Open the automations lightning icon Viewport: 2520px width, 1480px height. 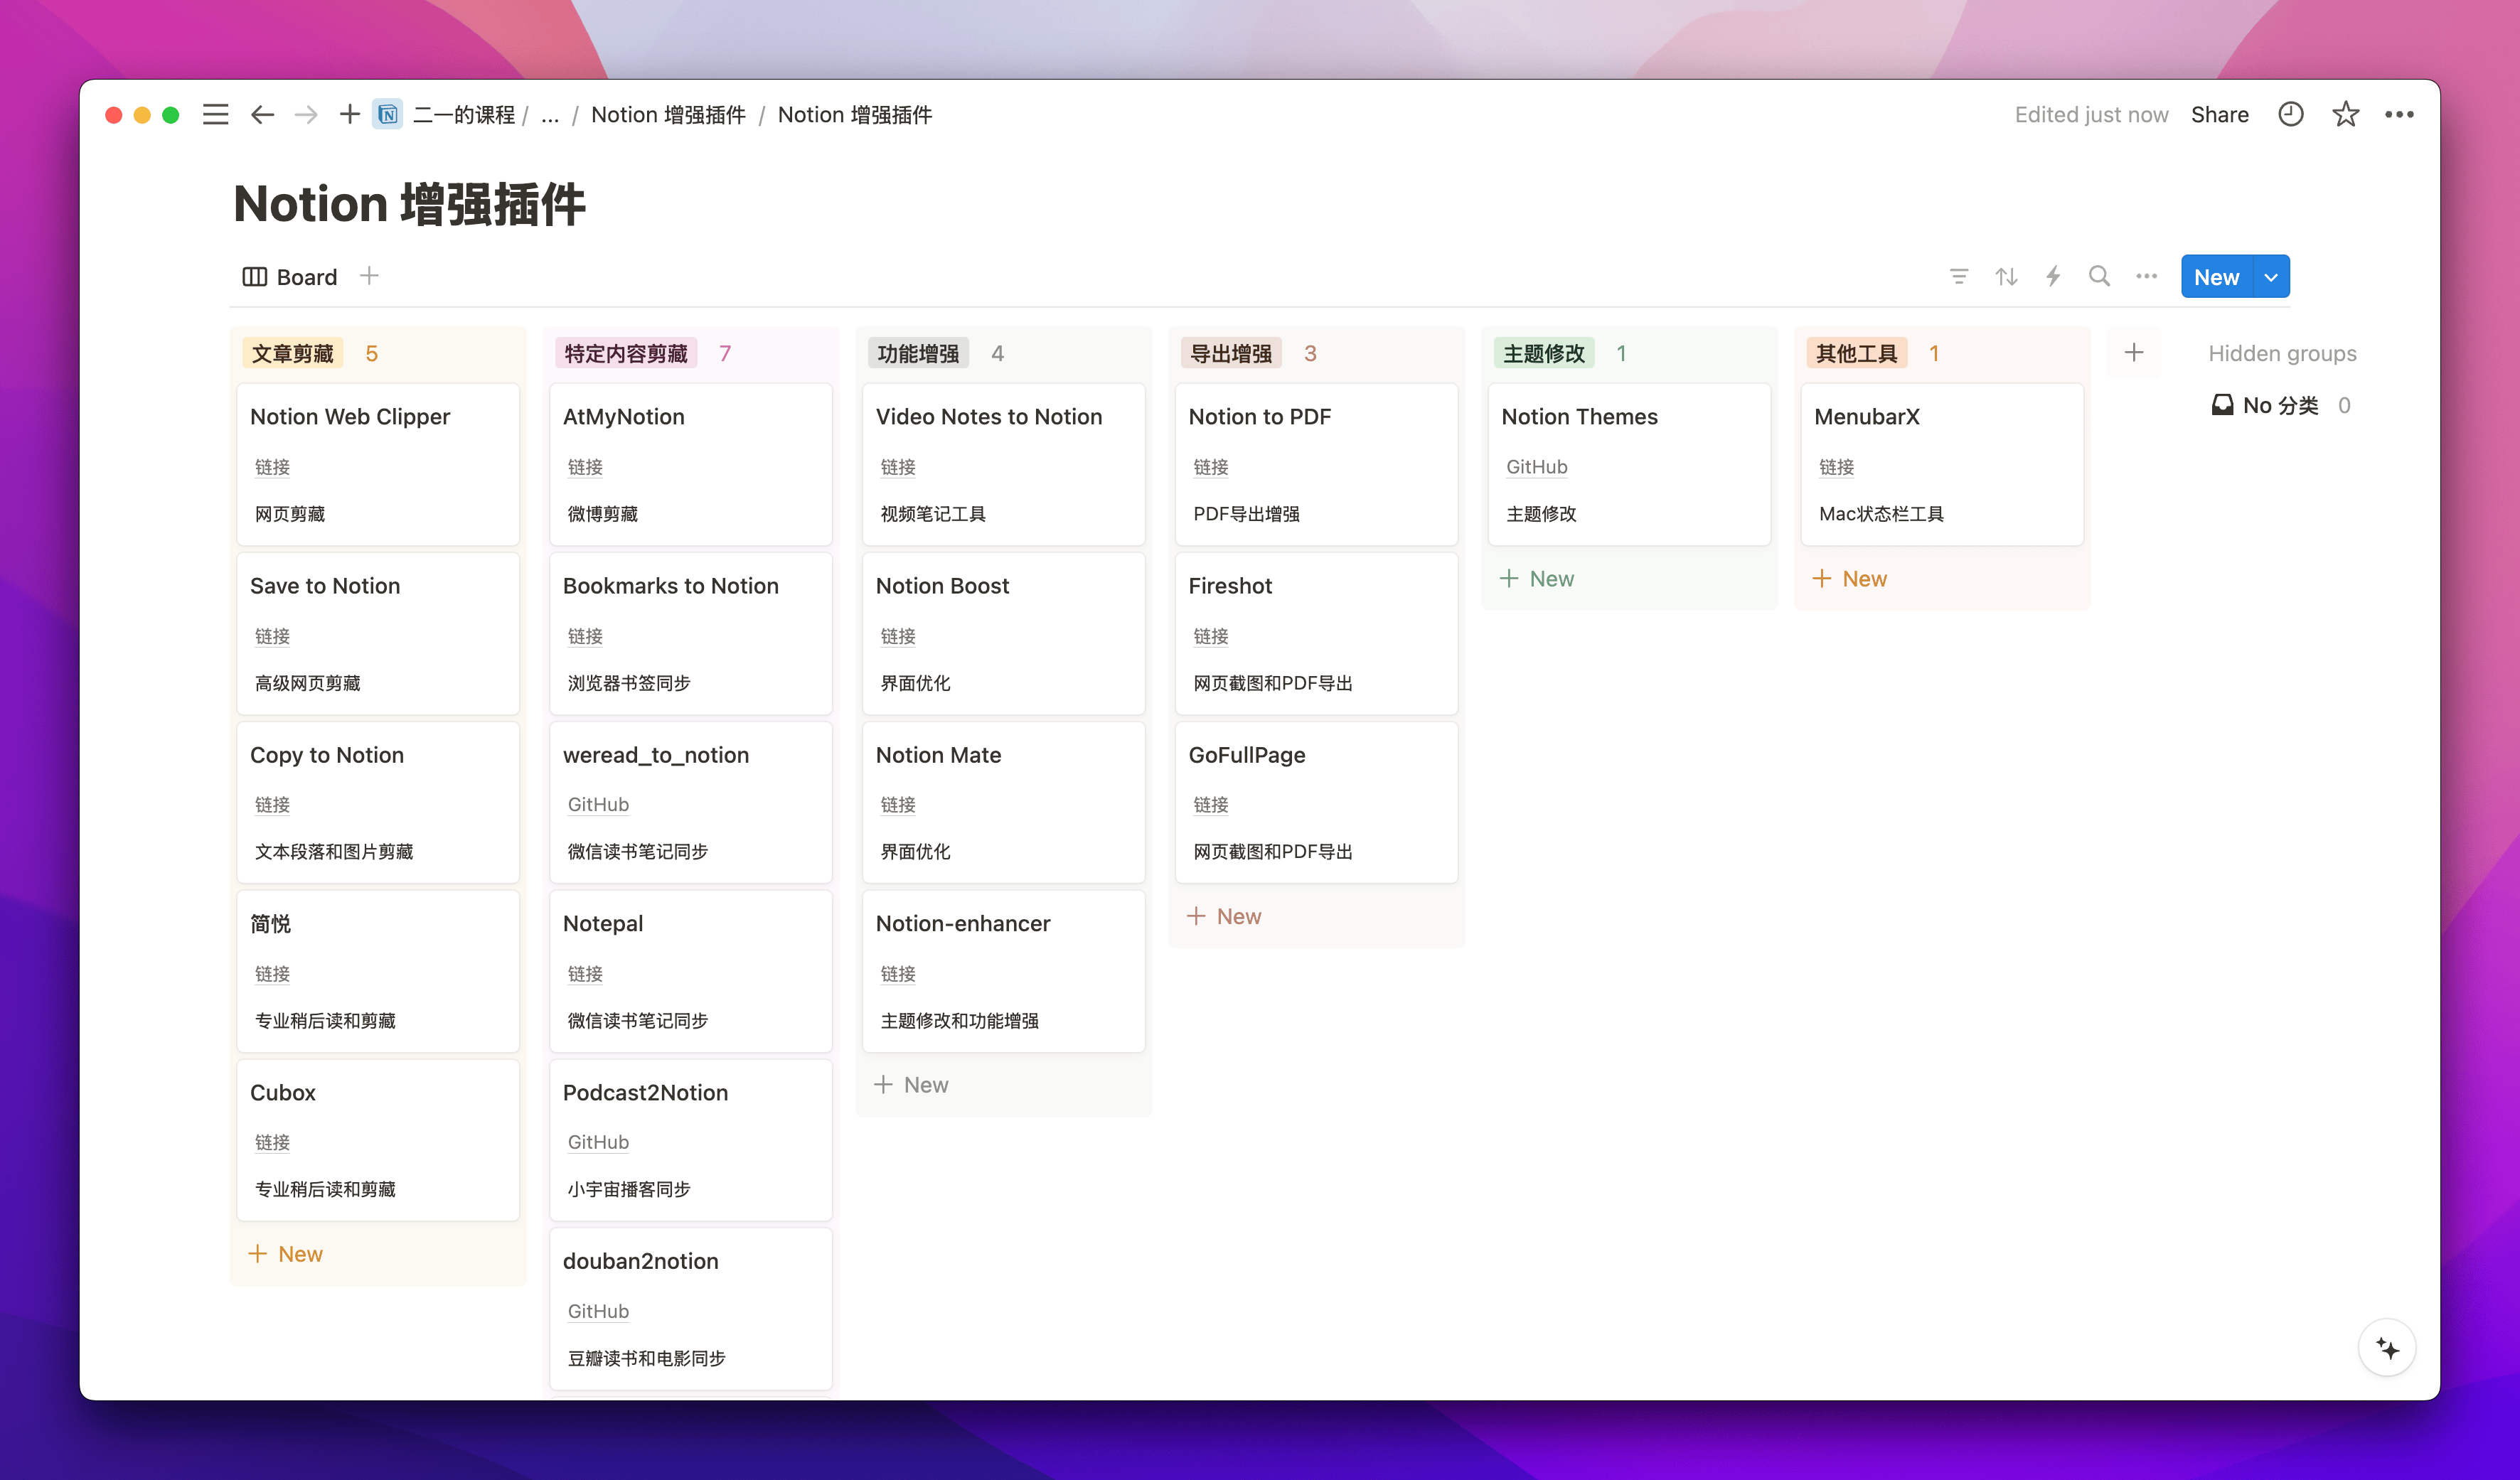point(2053,276)
